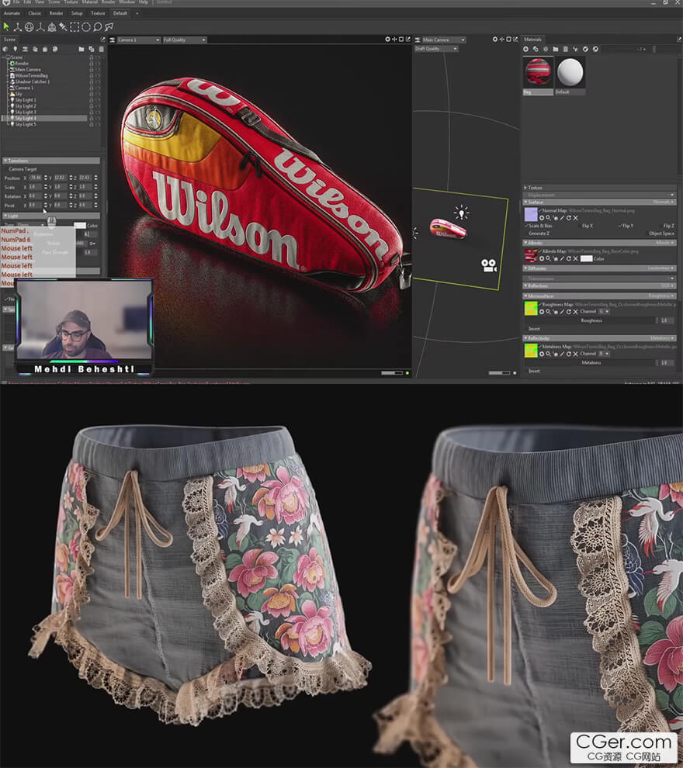Choose the rectangular marquee select tool
This screenshot has width=683, height=768.
point(75,27)
